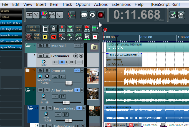Click the red marker 1 on timeline

pos(105,30)
